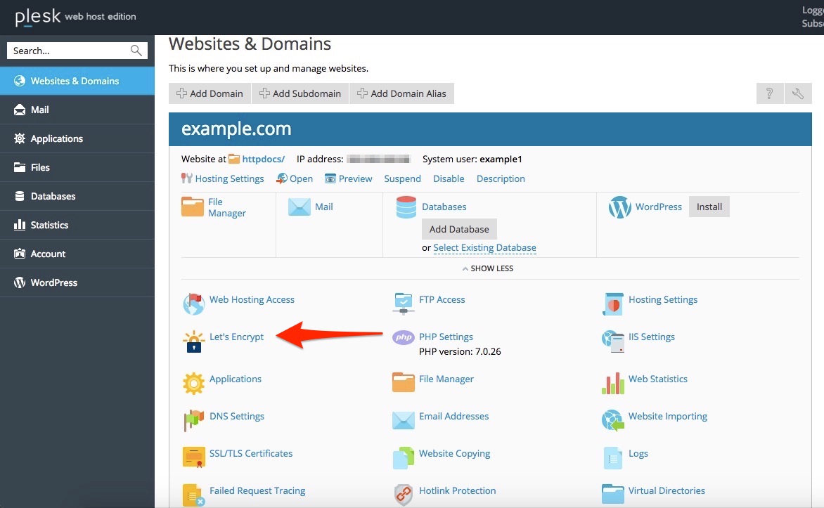Click the Hosting Settings icon in the grid
The width and height of the screenshot is (824, 508).
[x=613, y=304]
